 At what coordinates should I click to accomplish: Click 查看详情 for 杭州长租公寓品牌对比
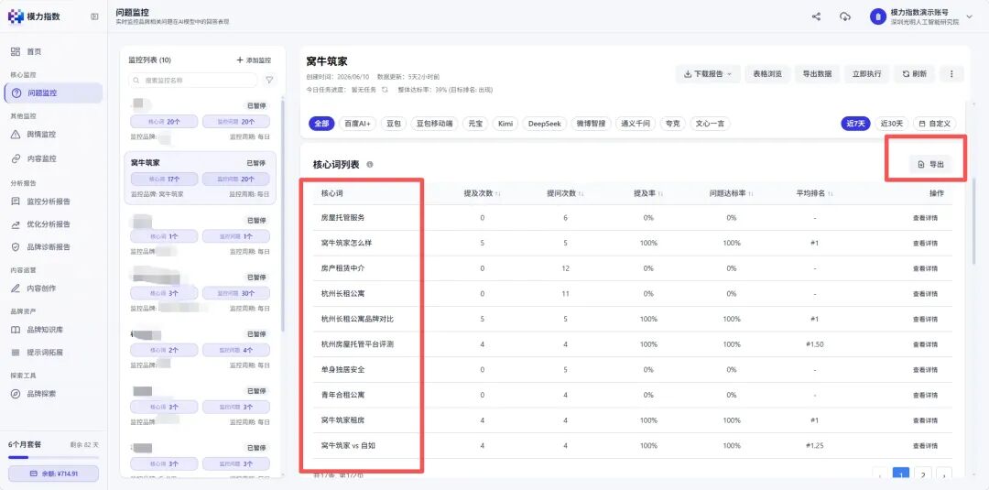(925, 319)
